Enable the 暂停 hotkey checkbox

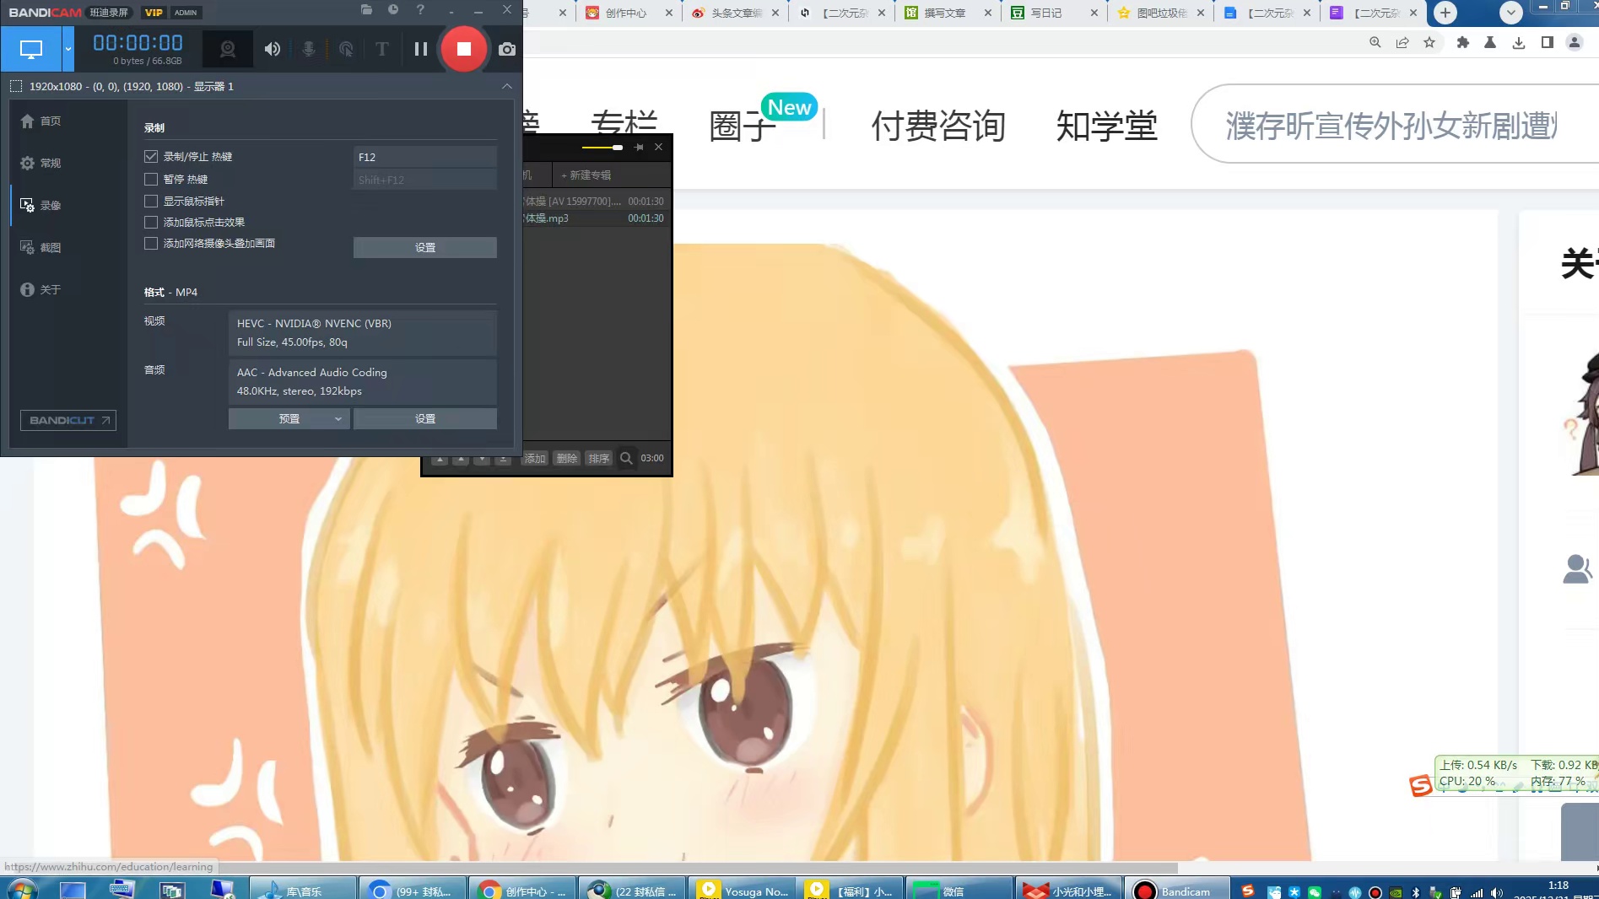click(x=151, y=179)
